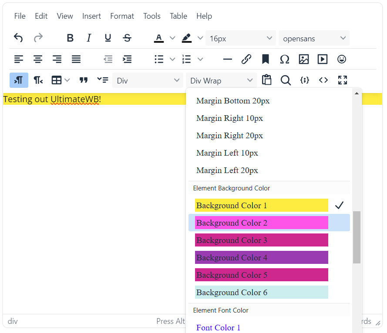This screenshot has width=387, height=333.
Task: Click the dropdown list scrollbar thumb
Action: [x=357, y=237]
